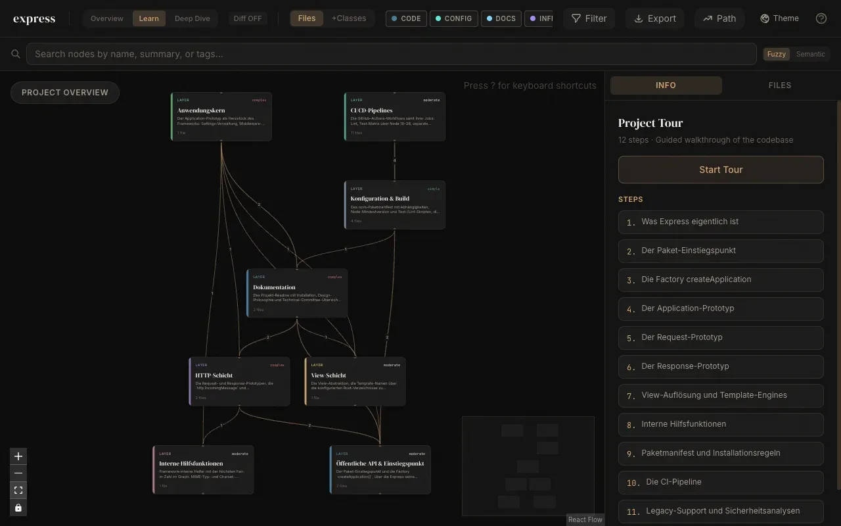Select the Öffentliche API & Einstiegspunkt node

[380, 469]
